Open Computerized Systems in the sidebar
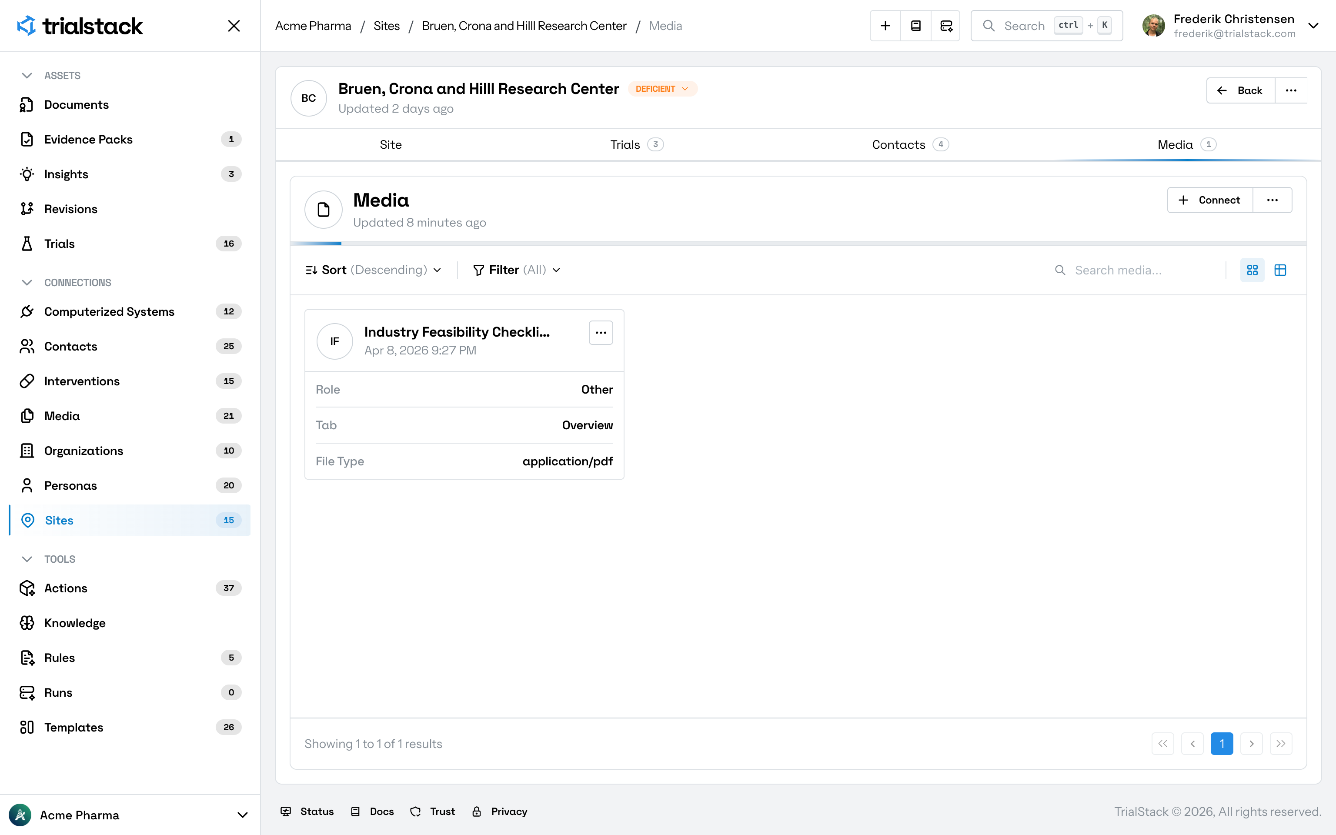This screenshot has width=1336, height=835. (x=130, y=311)
